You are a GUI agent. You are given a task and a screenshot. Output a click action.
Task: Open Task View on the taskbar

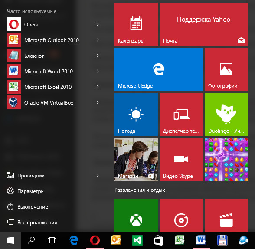coord(52,240)
